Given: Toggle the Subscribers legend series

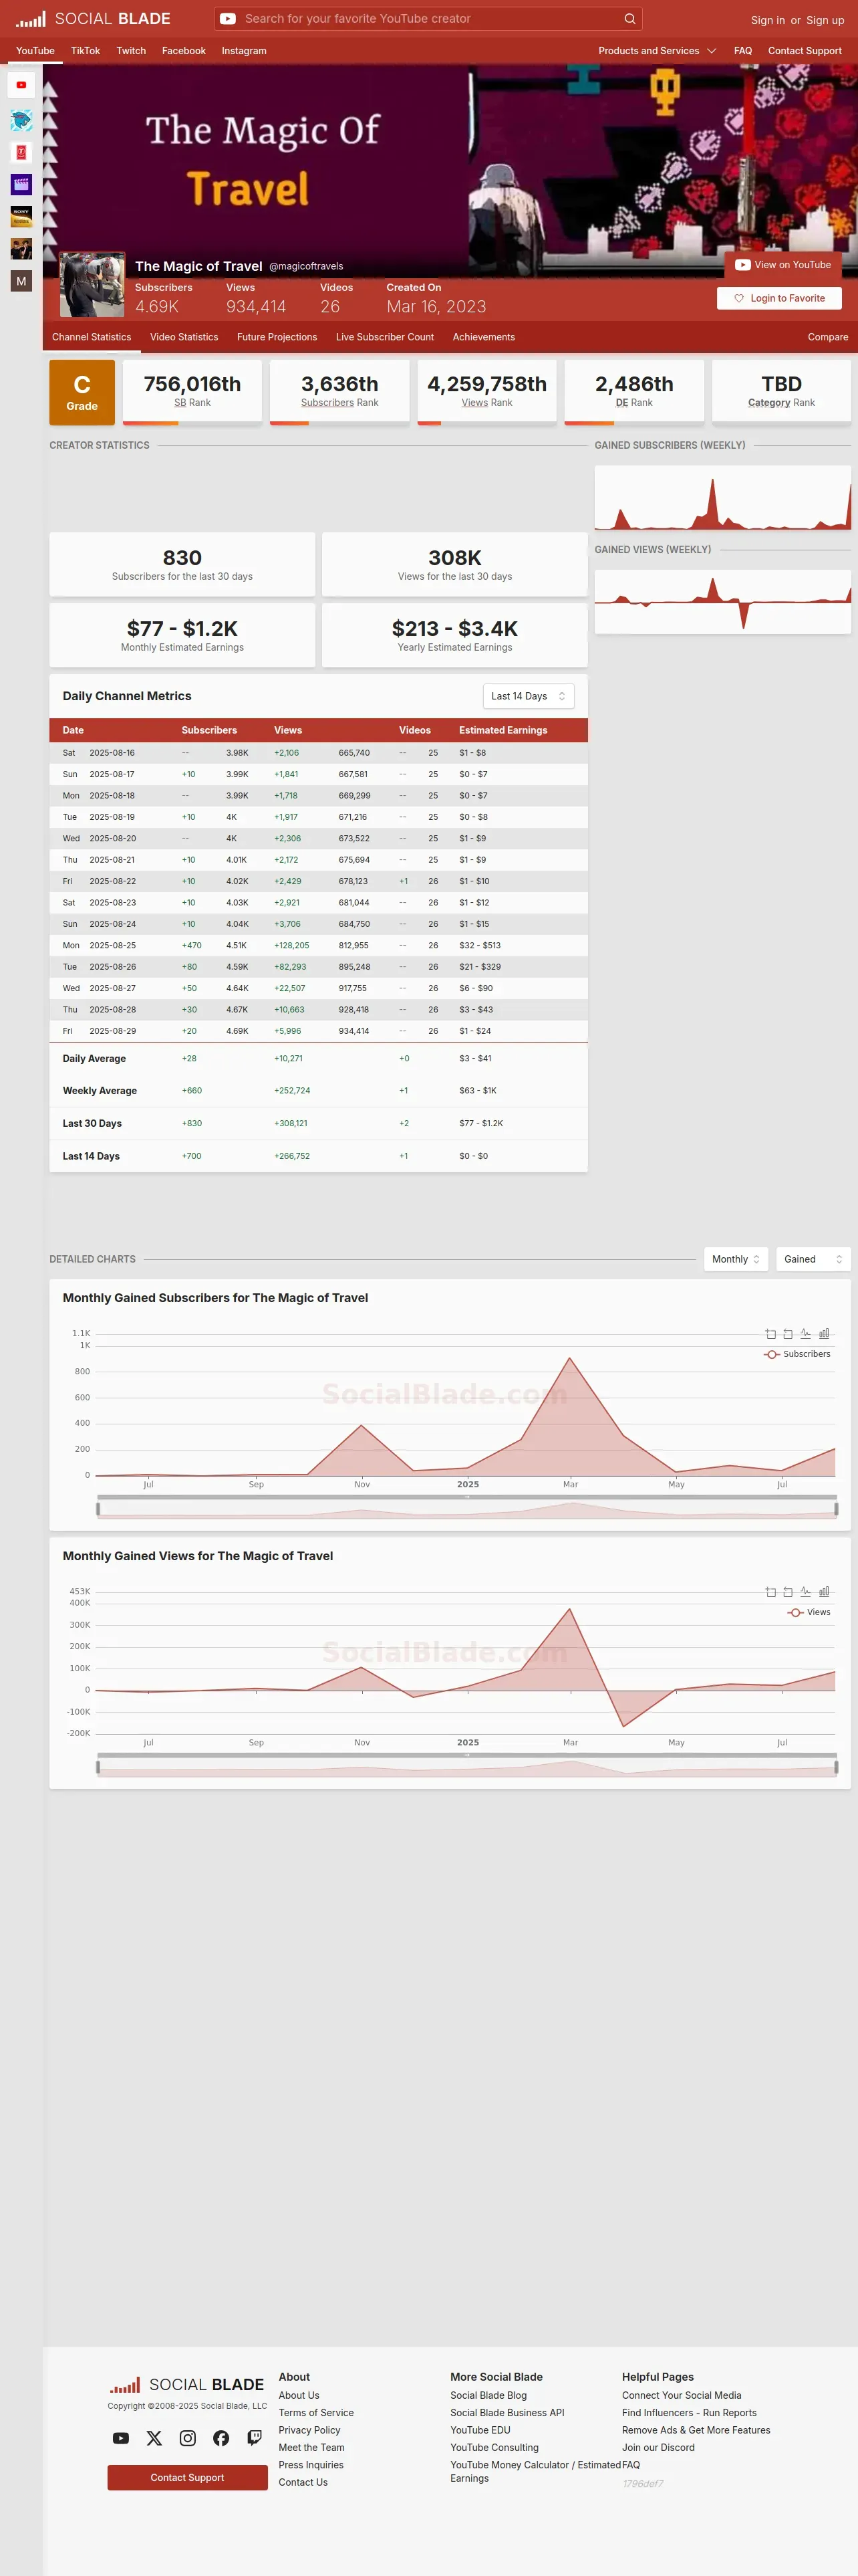Looking at the screenshot, I should pyautogui.click(x=797, y=1354).
